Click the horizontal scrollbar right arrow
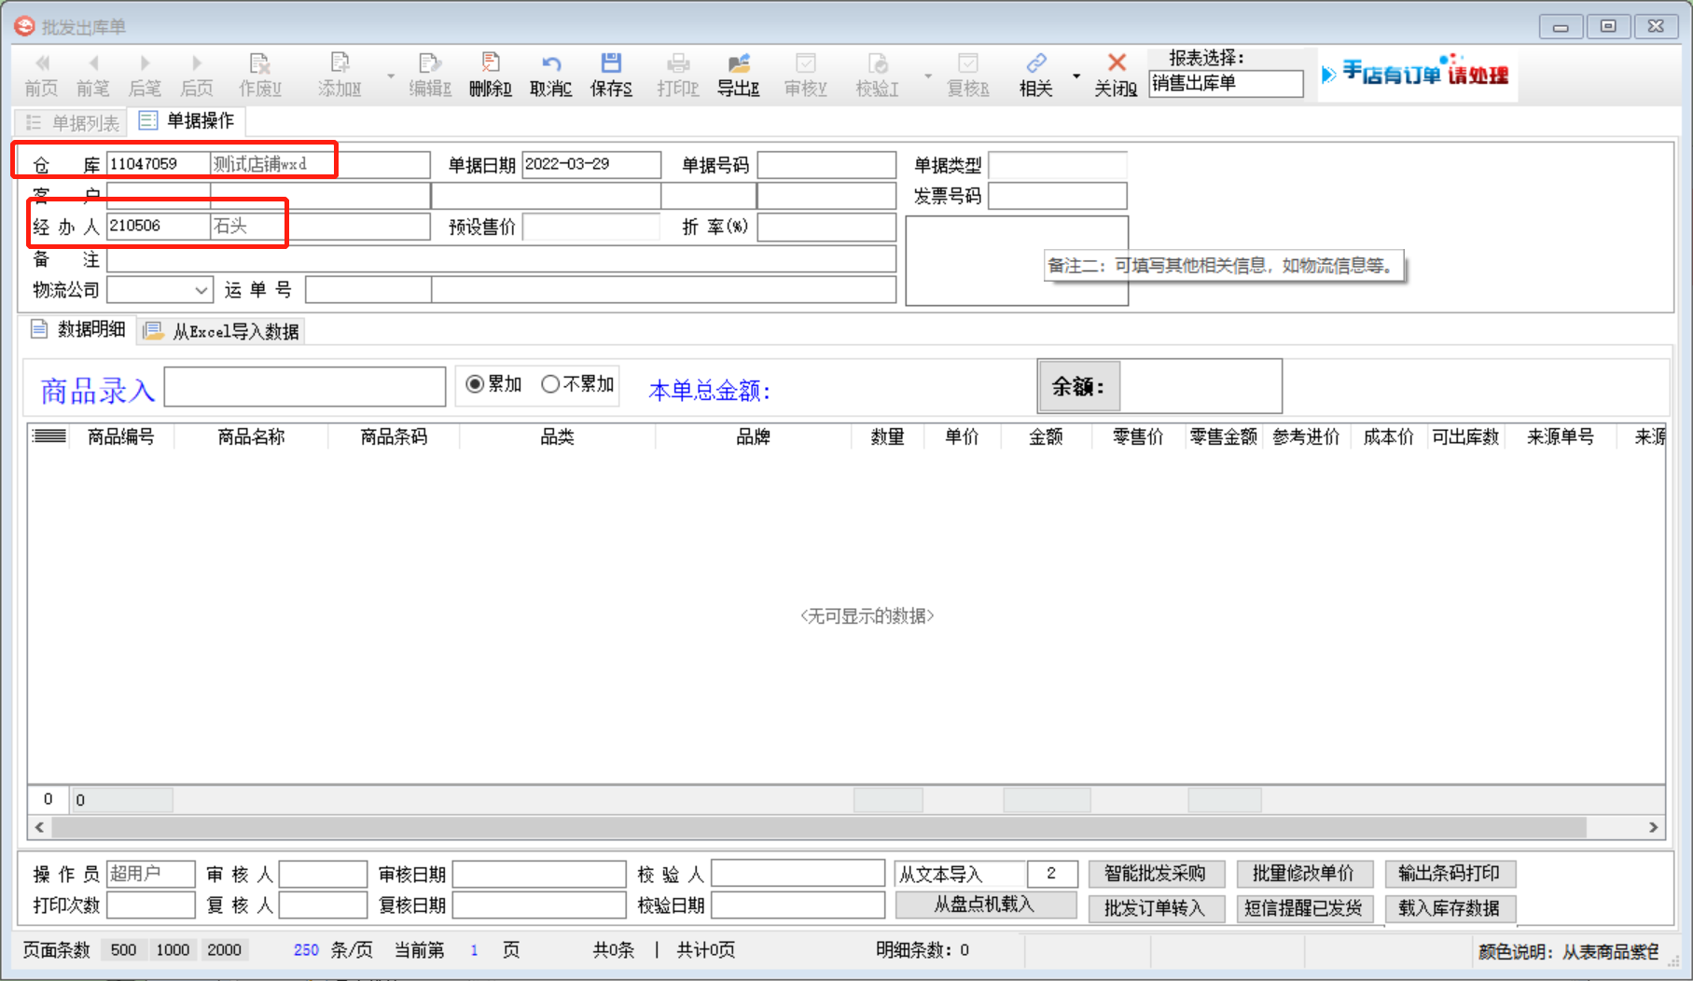Viewport: 1693px width, 981px height. pyautogui.click(x=1653, y=827)
